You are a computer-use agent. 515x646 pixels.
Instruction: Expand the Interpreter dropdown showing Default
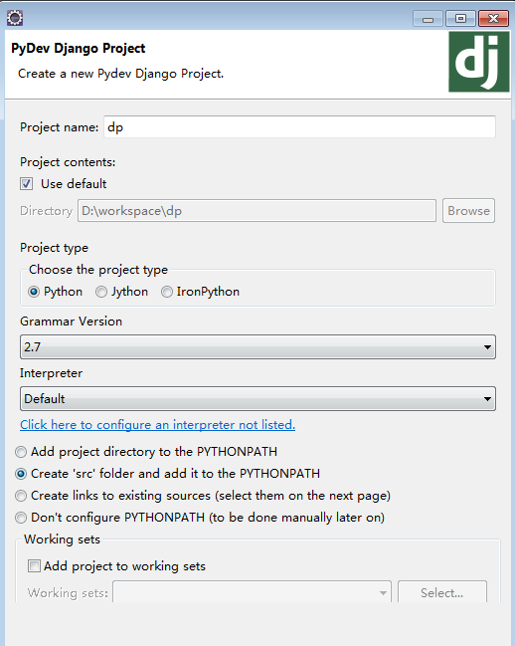(x=257, y=399)
